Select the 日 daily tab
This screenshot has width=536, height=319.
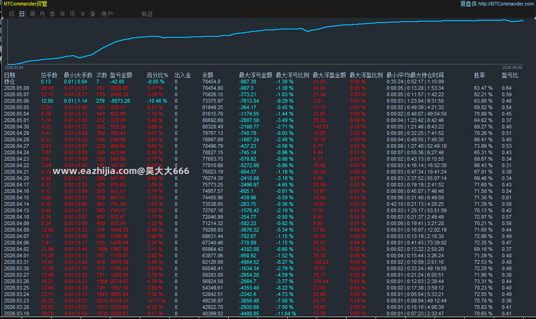(x=22, y=14)
